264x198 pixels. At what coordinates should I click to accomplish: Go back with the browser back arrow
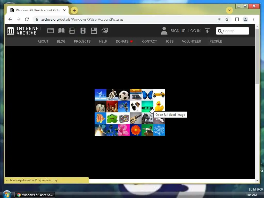(x=10, y=19)
